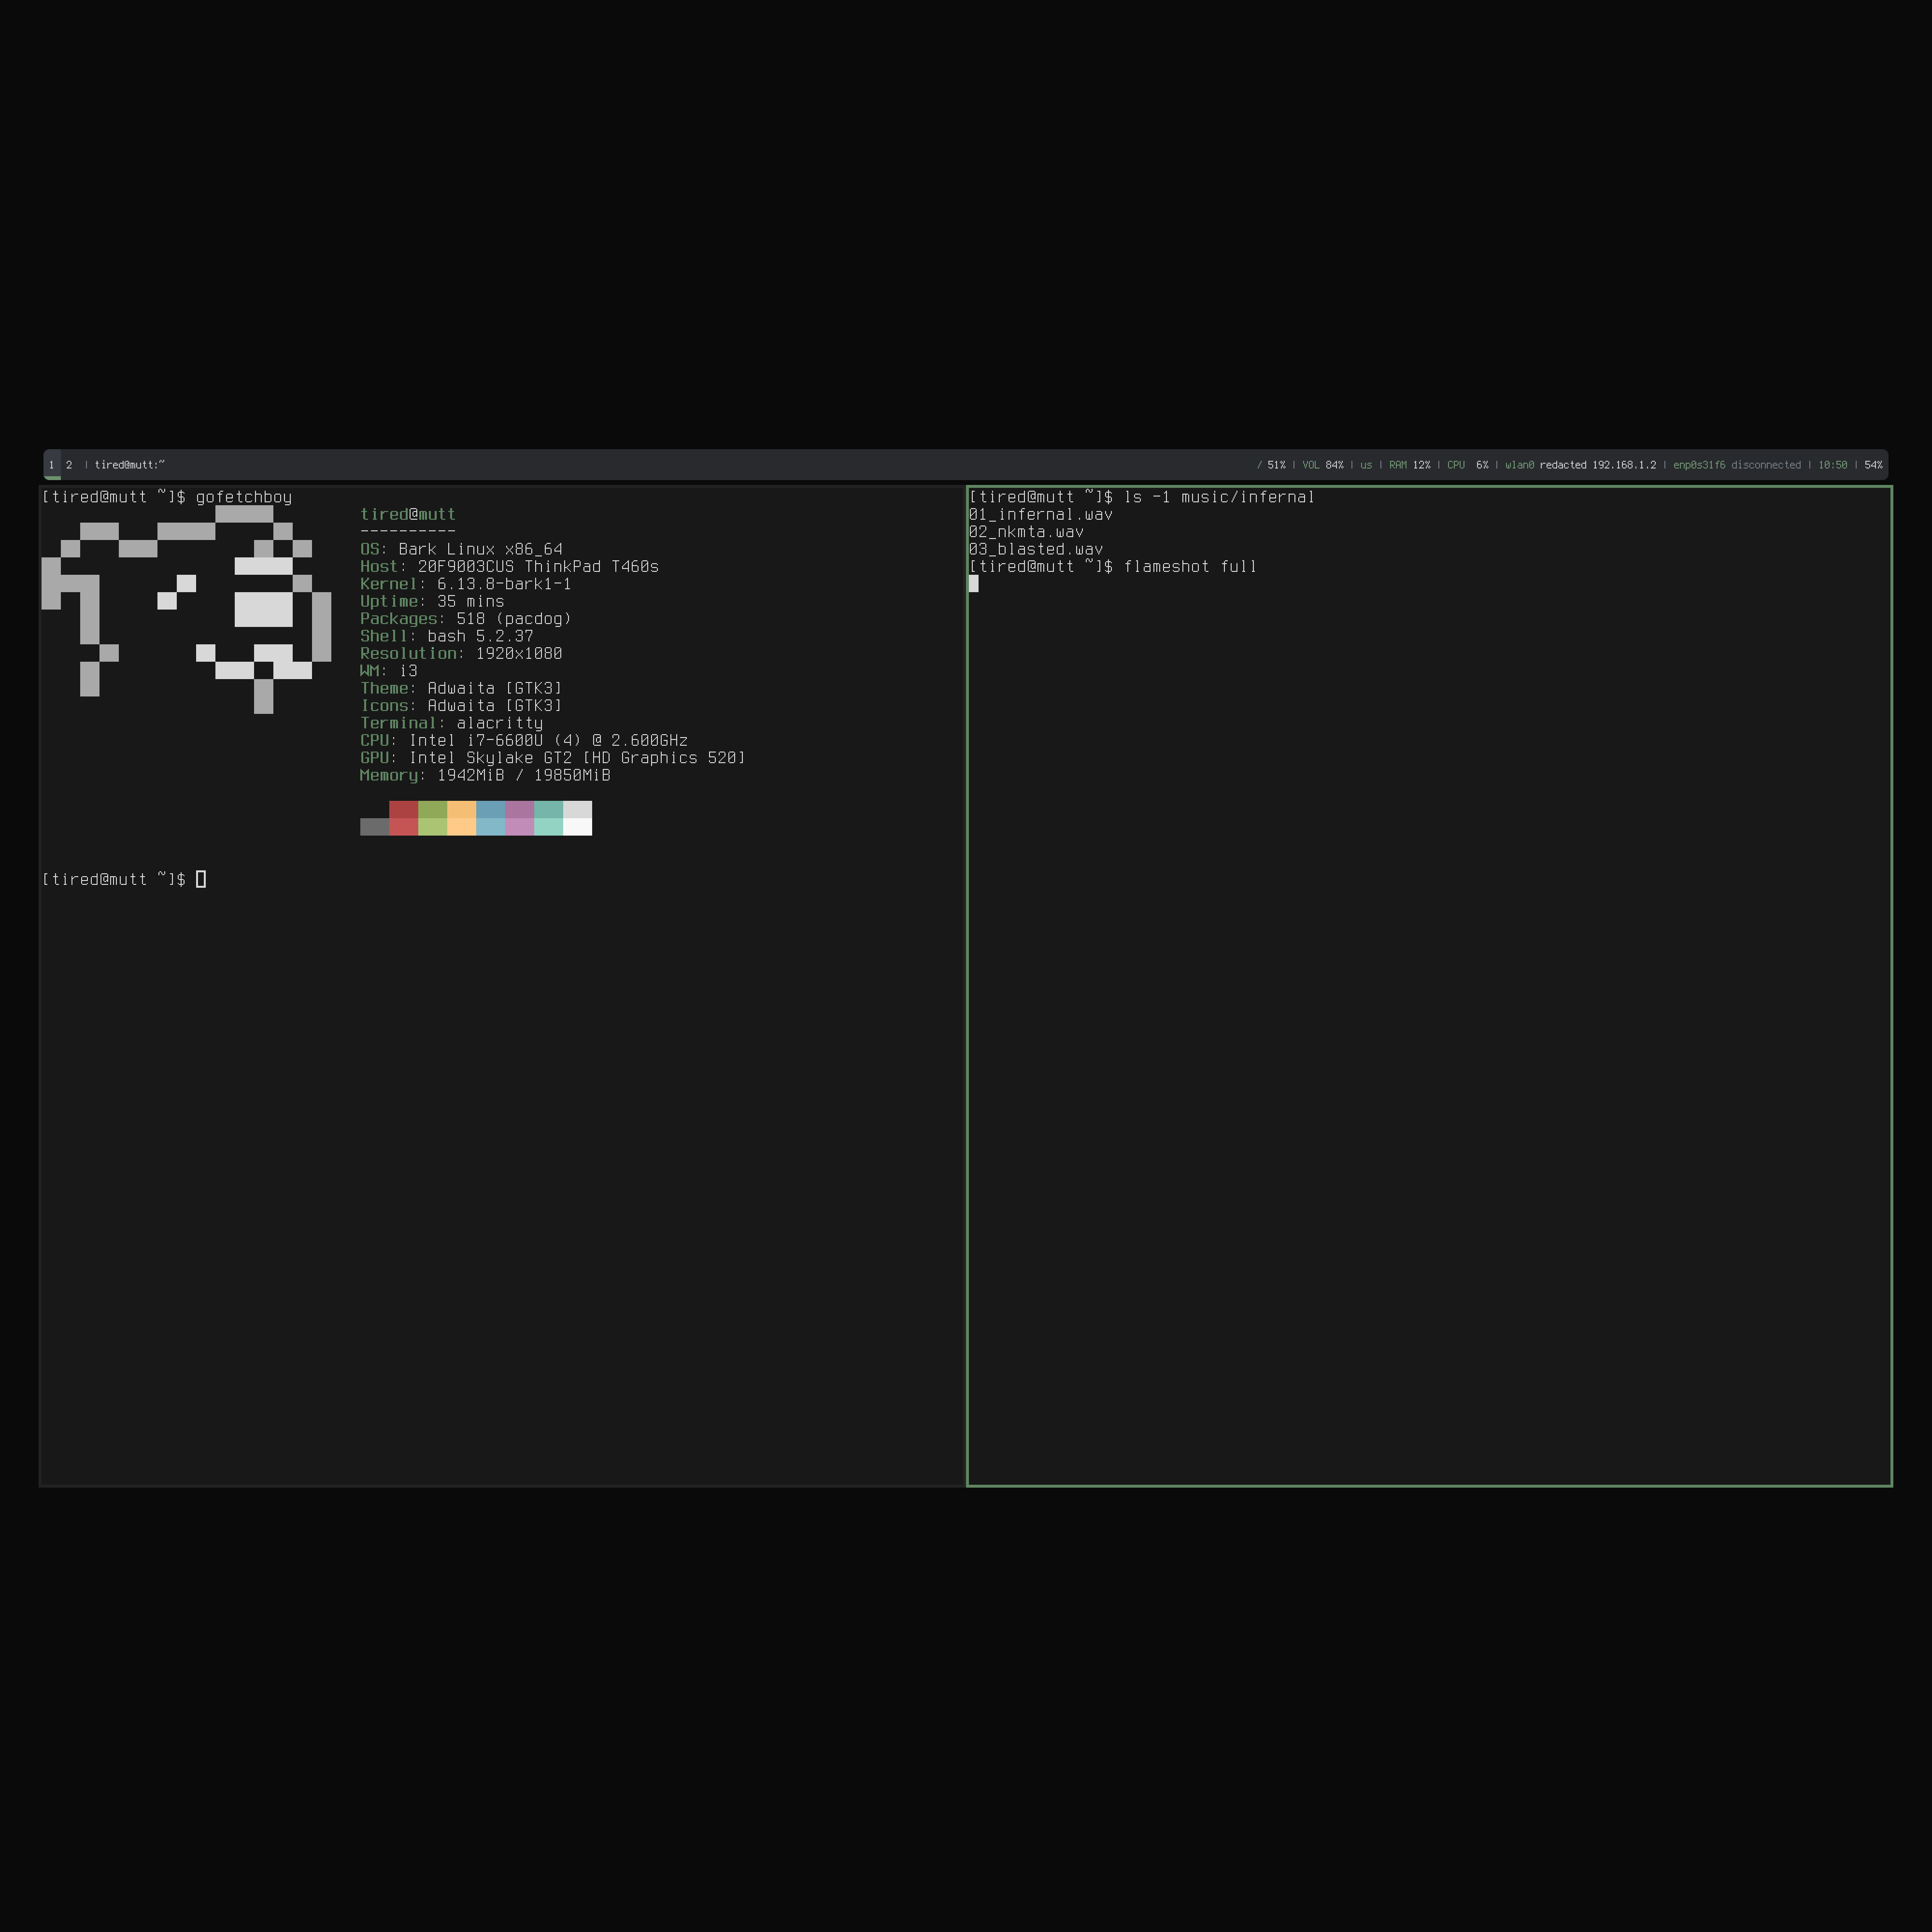Switch to workspace 2 in the bar

[69, 465]
